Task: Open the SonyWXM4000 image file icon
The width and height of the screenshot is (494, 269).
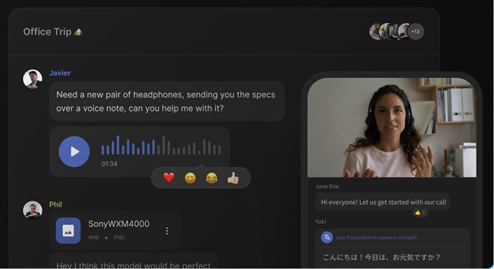Action: click(x=68, y=230)
